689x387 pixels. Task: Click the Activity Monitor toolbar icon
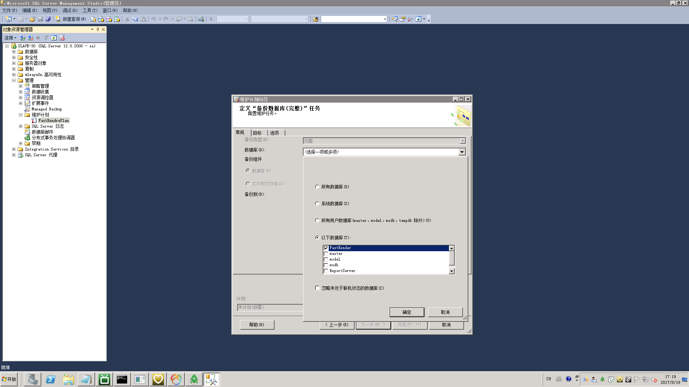pyautogui.click(x=201, y=19)
